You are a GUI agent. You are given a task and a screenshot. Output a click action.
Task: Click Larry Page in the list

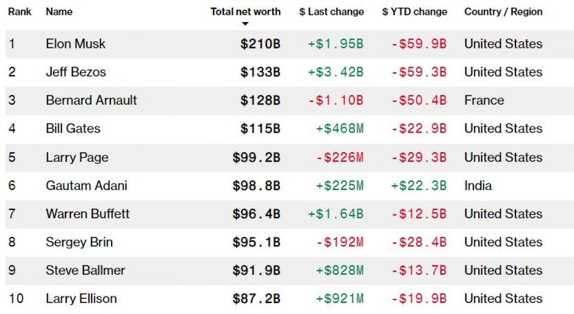77,157
